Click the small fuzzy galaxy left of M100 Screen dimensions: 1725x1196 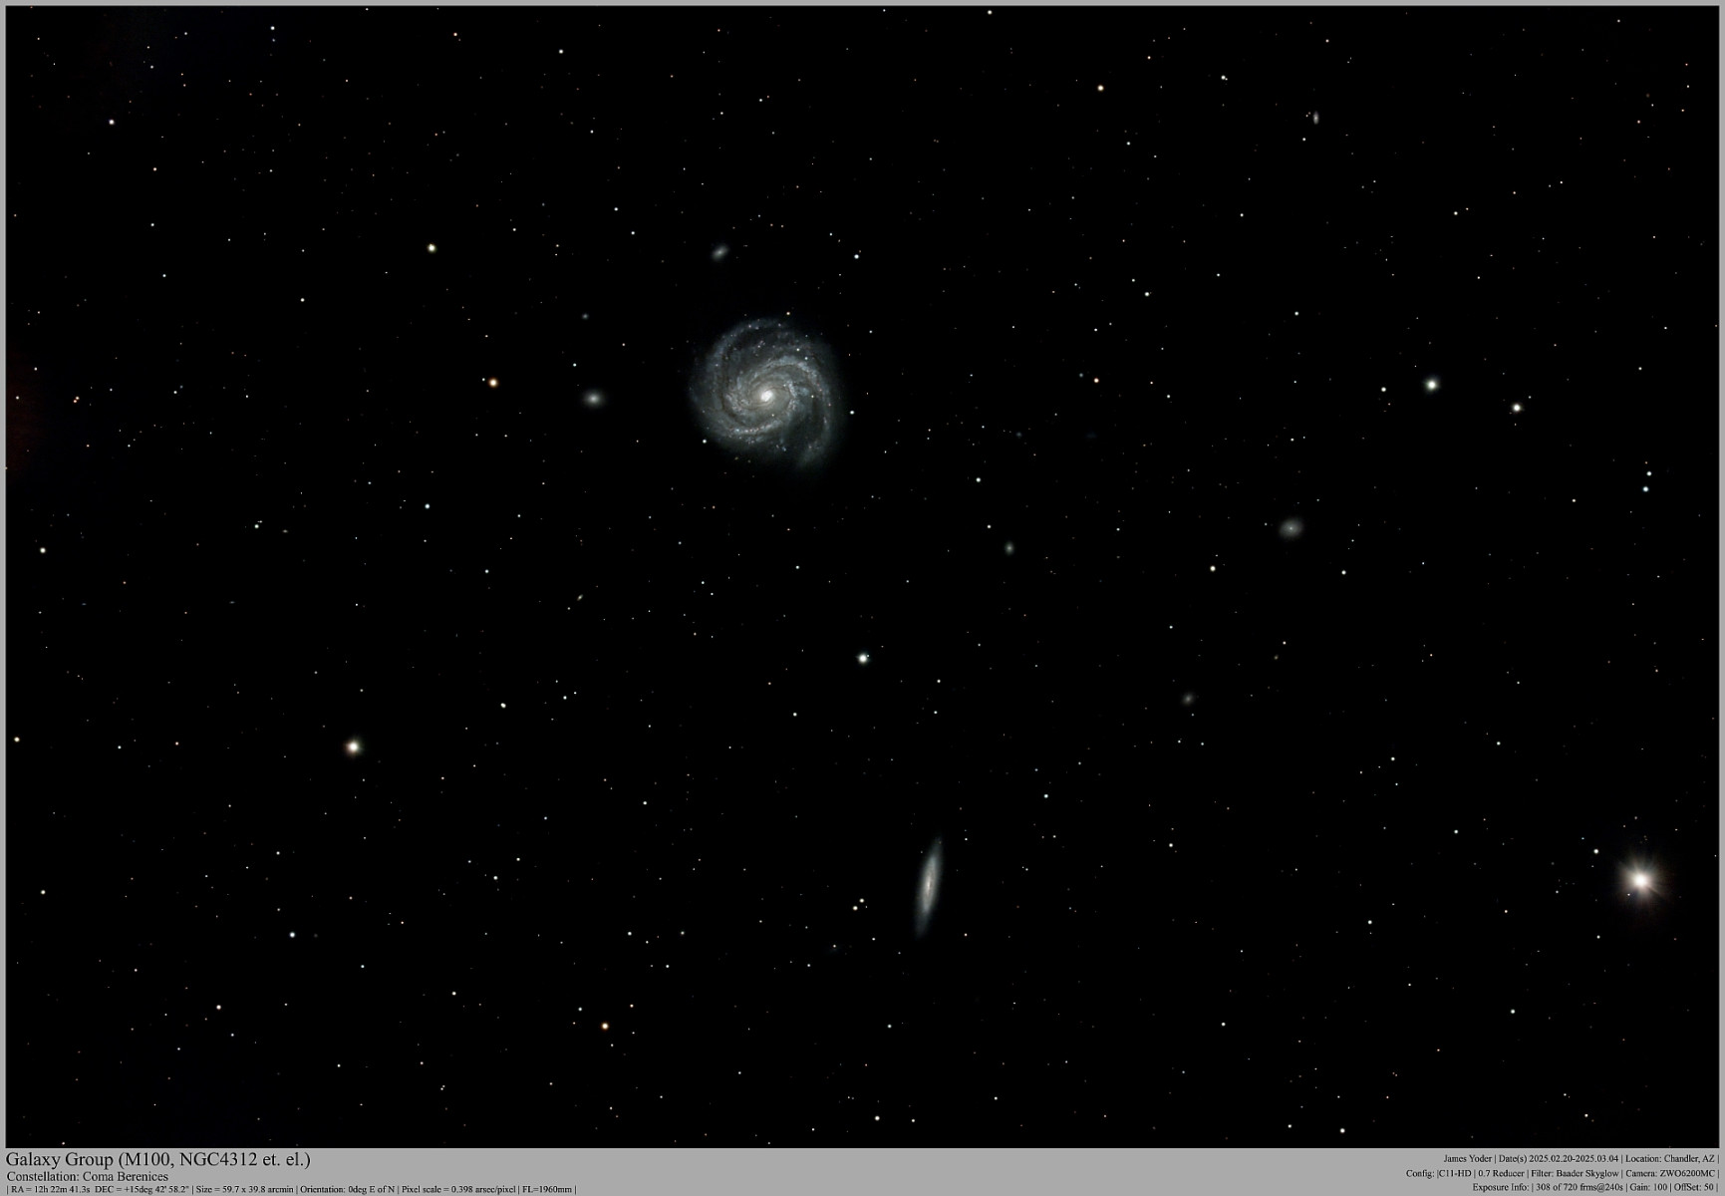[x=593, y=399]
